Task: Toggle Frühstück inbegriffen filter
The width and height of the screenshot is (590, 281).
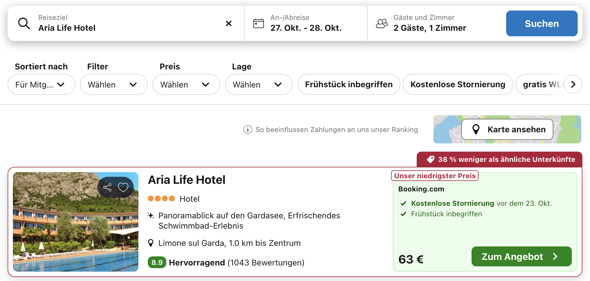Action: click(348, 85)
